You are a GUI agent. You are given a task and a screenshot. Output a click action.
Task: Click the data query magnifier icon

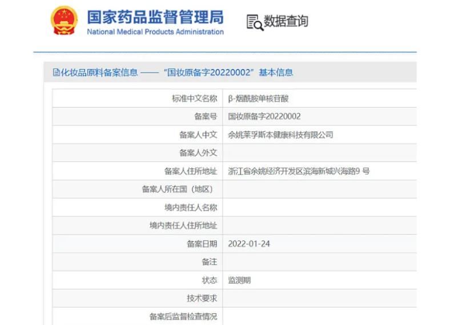coord(254,22)
